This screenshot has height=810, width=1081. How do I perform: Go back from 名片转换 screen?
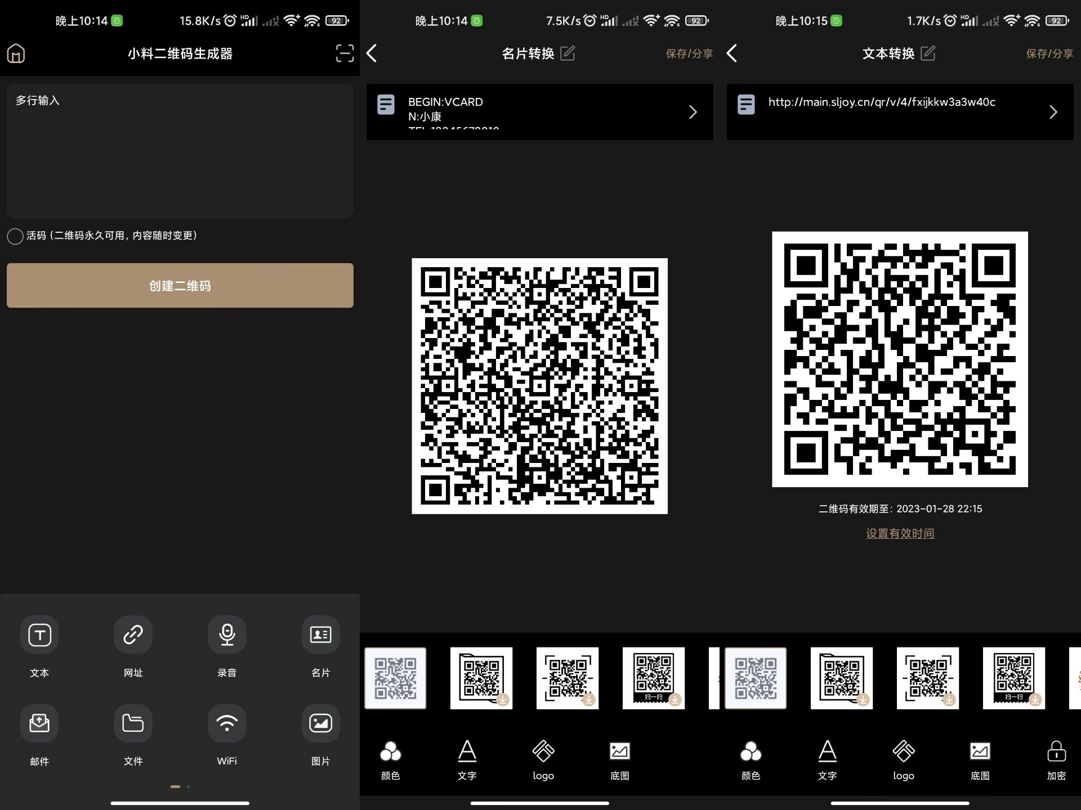pos(372,53)
